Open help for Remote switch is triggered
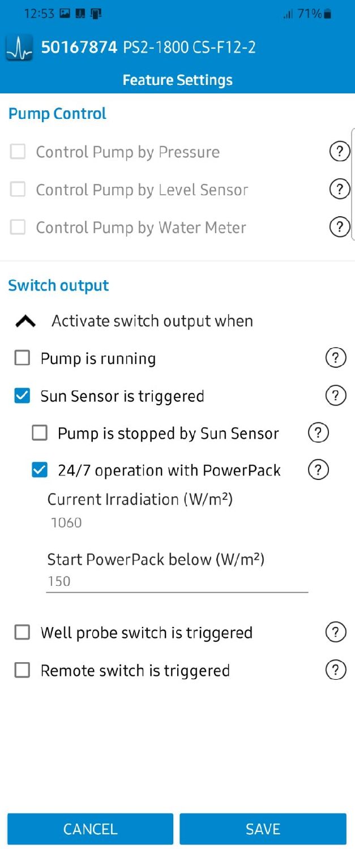This screenshot has width=355, height=849. 336,670
